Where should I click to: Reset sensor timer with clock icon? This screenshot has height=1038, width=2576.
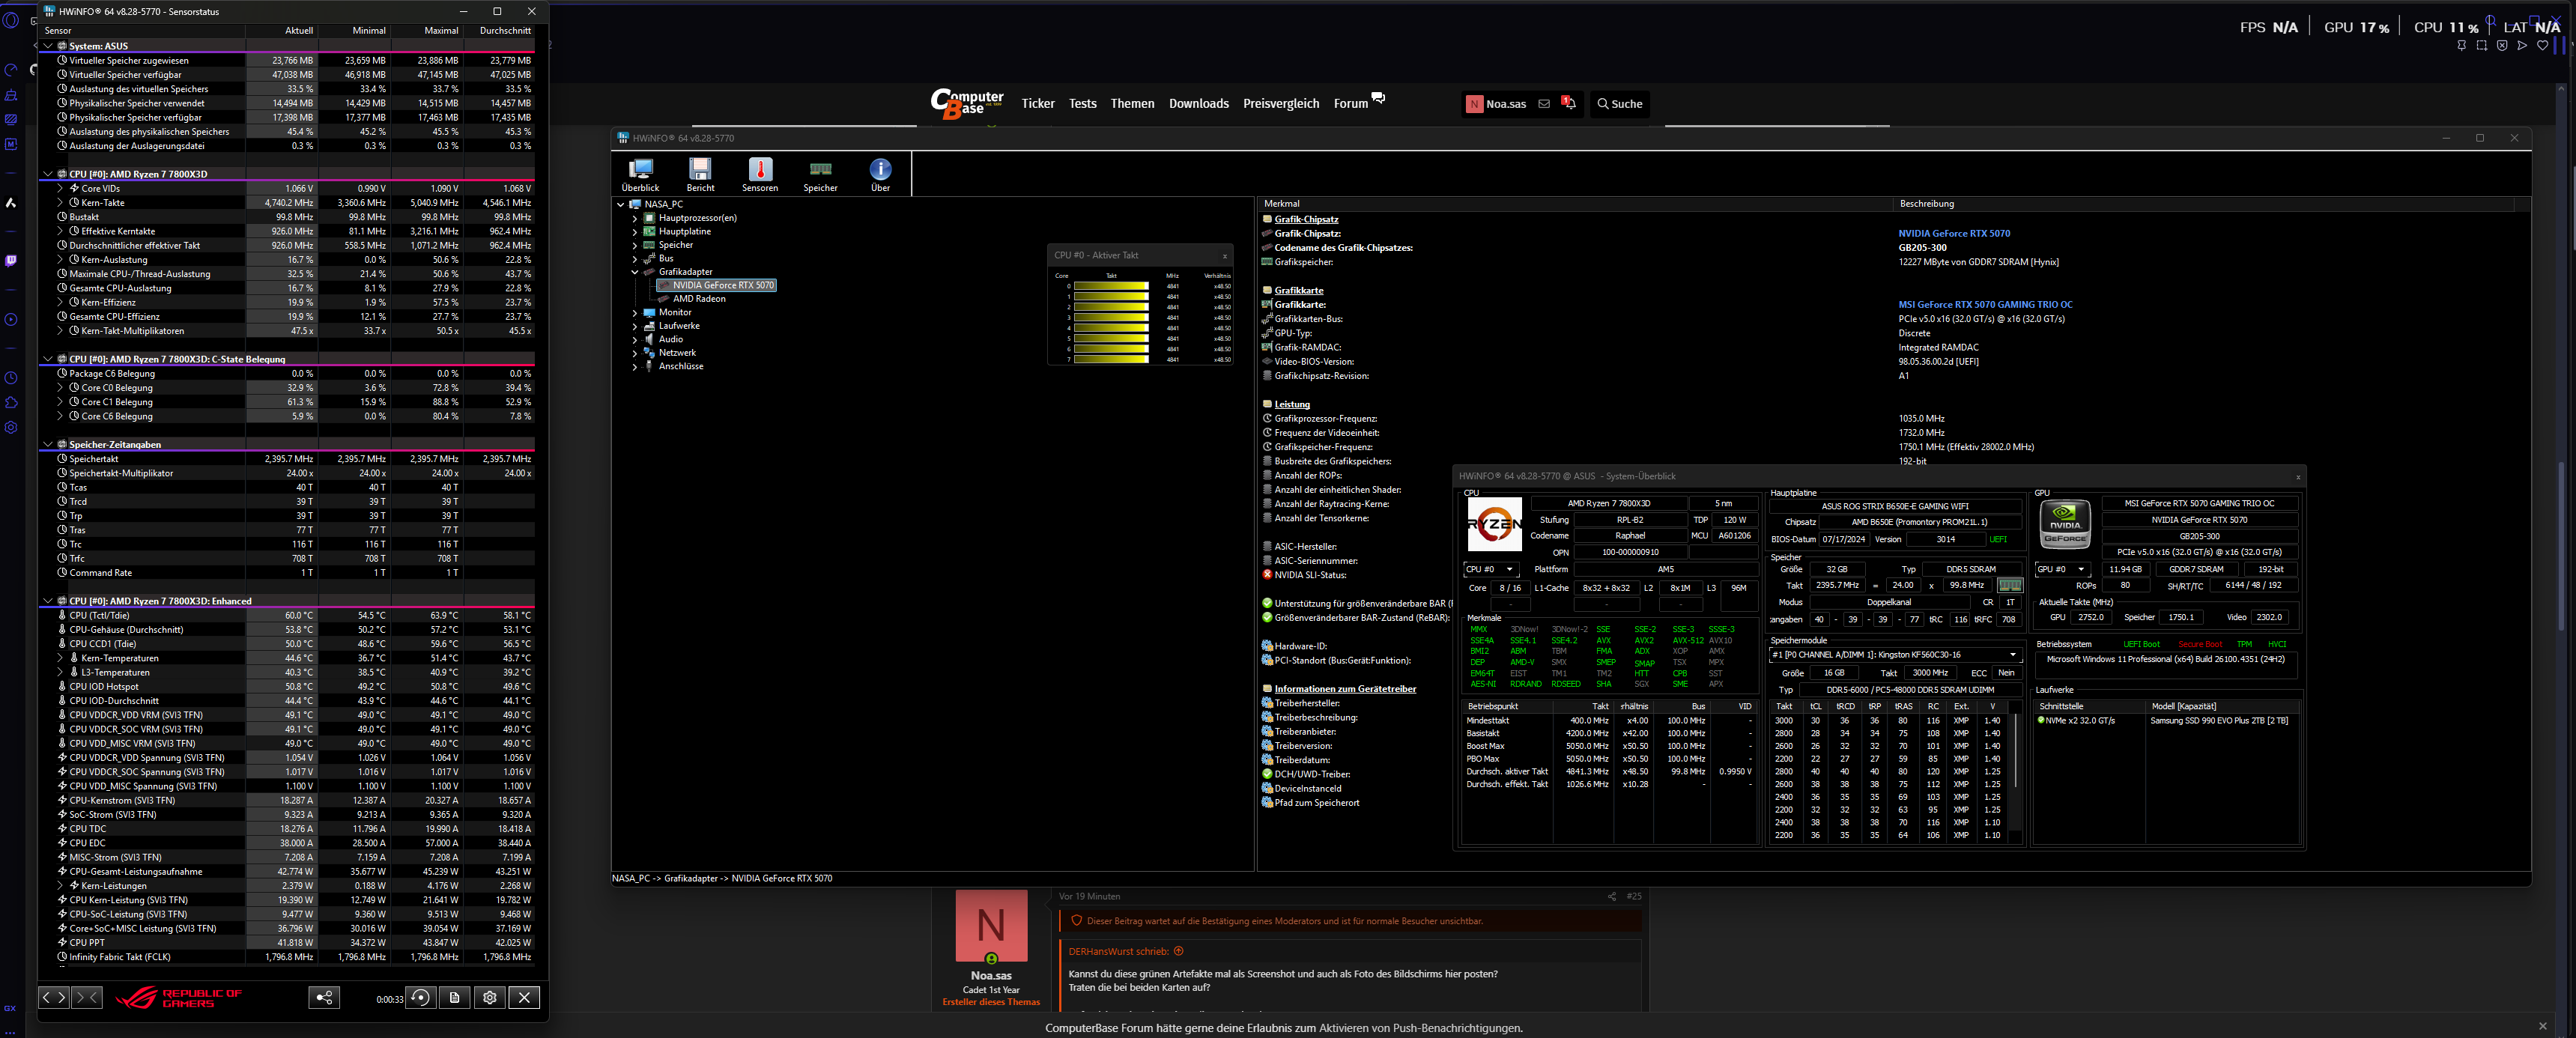click(x=421, y=997)
